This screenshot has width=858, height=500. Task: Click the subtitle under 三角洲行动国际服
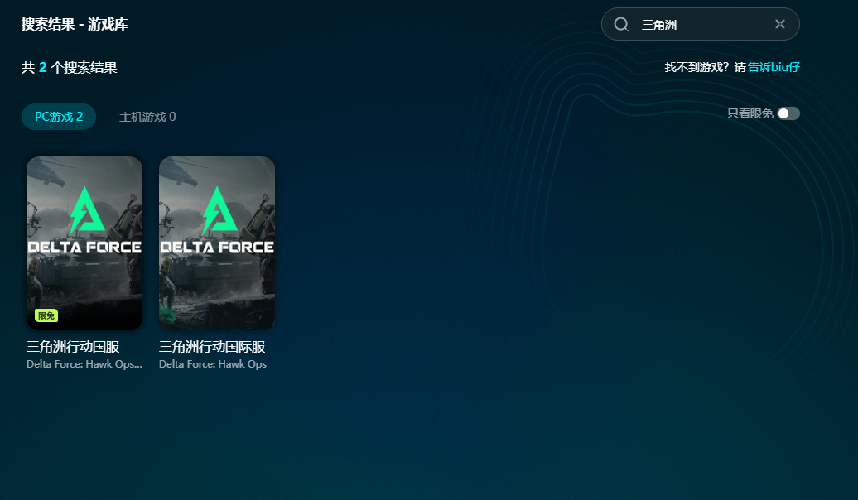pos(212,364)
